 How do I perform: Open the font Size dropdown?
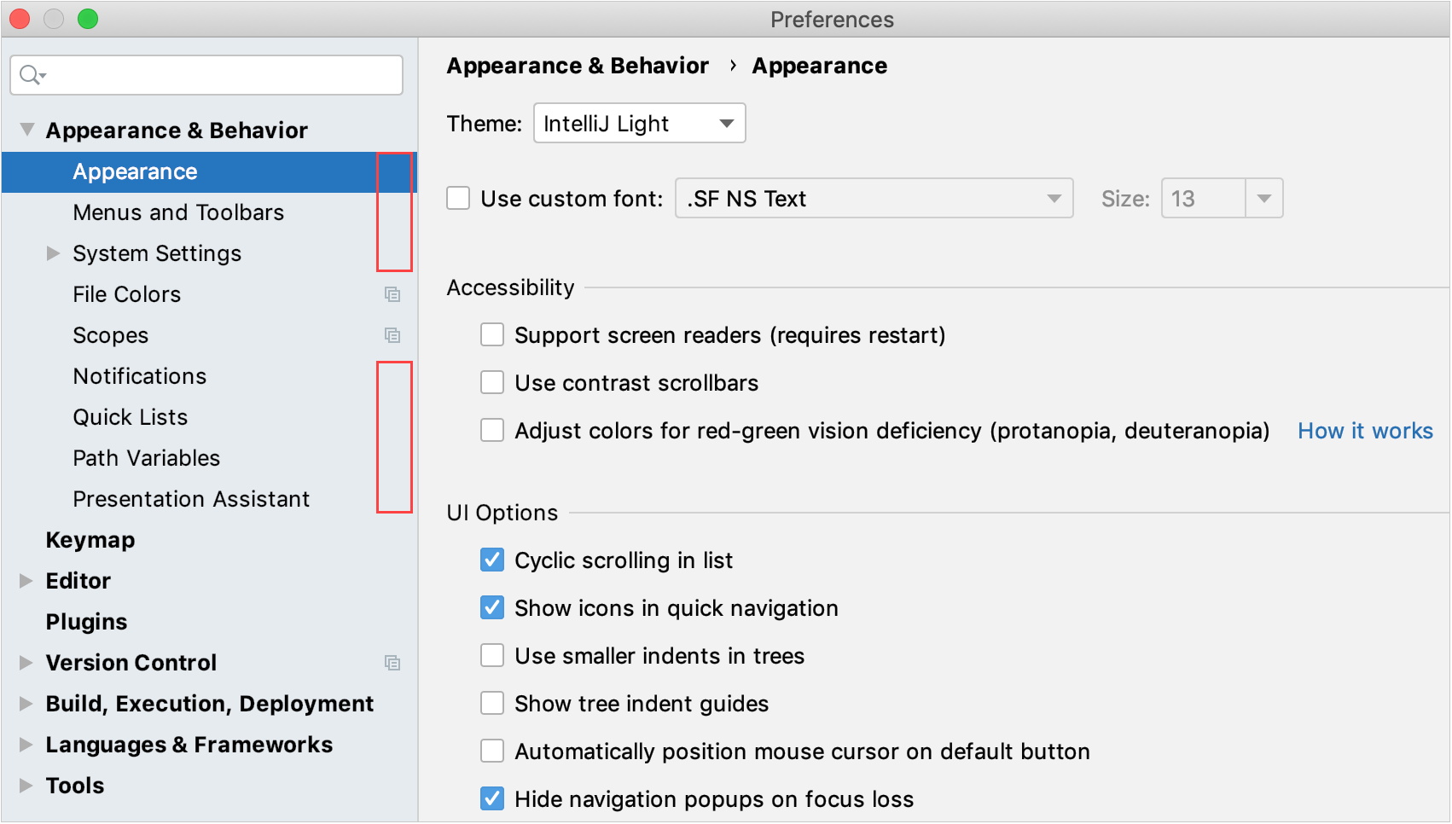pos(1265,198)
